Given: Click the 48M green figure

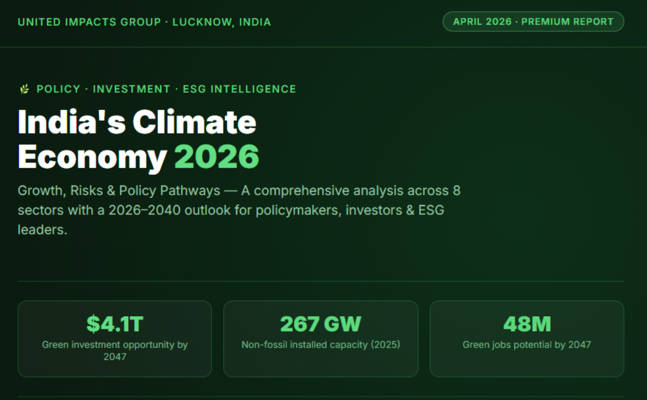Looking at the screenshot, I should (527, 323).
